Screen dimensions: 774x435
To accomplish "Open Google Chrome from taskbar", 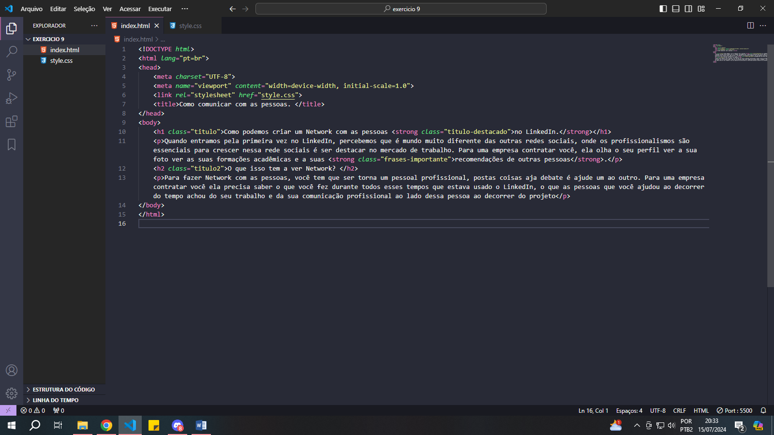I will (x=106, y=425).
